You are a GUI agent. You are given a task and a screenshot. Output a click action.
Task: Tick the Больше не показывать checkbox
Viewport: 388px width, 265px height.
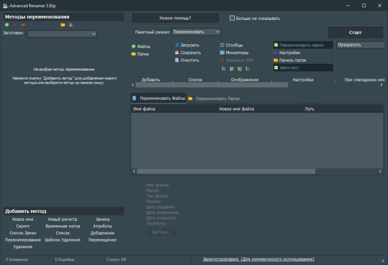click(232, 18)
